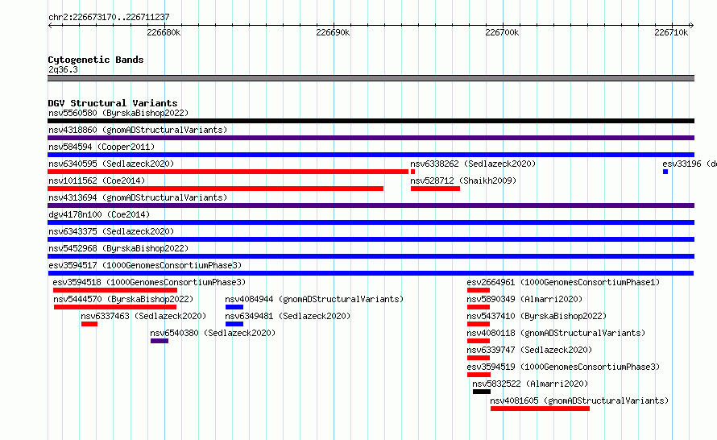Open variant nsv6540380 (Sedlazeck2020) label
This screenshot has height=440, width=717.
[x=213, y=333]
